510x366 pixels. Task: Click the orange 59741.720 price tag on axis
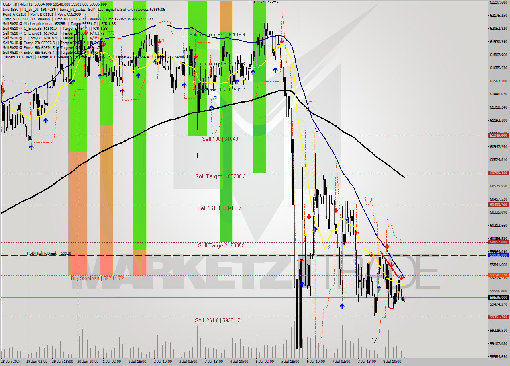coord(498,275)
